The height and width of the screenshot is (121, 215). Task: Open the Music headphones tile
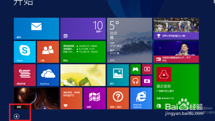pos(135,81)
